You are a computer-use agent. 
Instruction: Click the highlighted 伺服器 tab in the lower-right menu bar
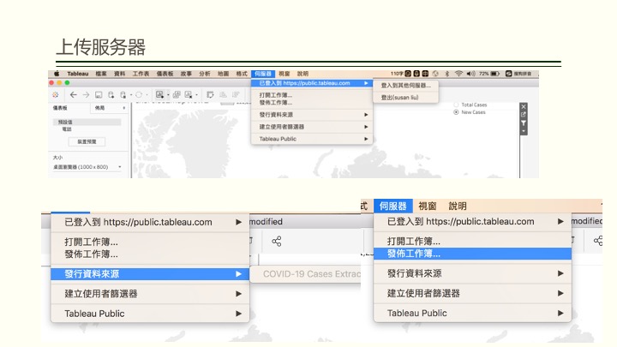(x=393, y=206)
